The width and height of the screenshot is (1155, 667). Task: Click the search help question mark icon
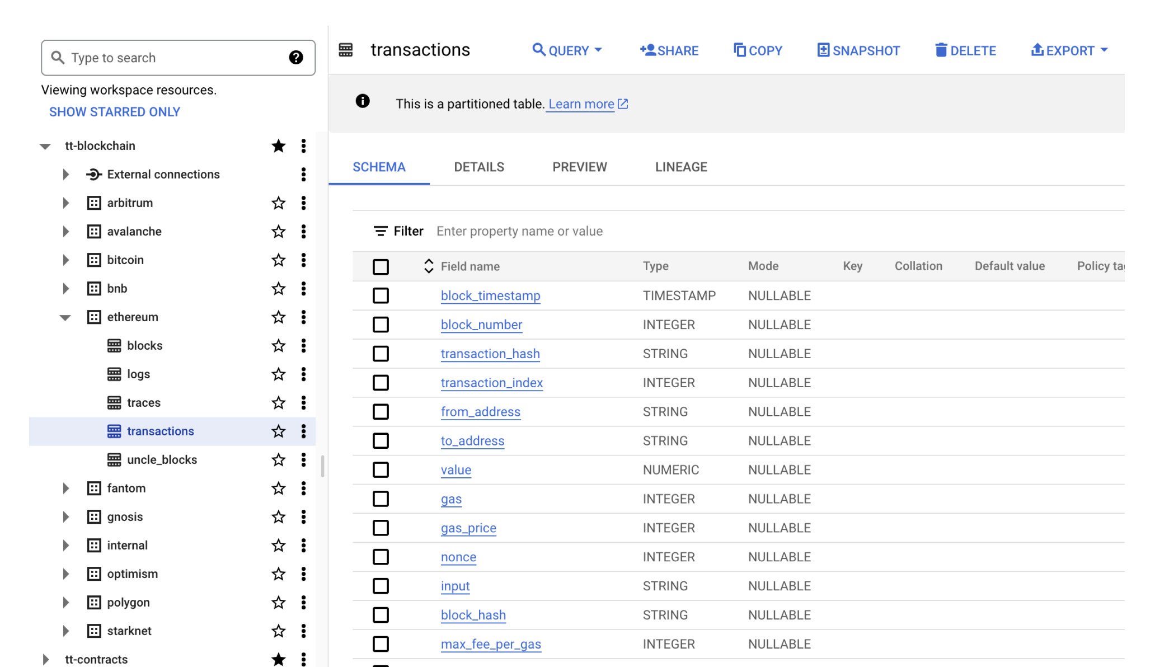[296, 58]
